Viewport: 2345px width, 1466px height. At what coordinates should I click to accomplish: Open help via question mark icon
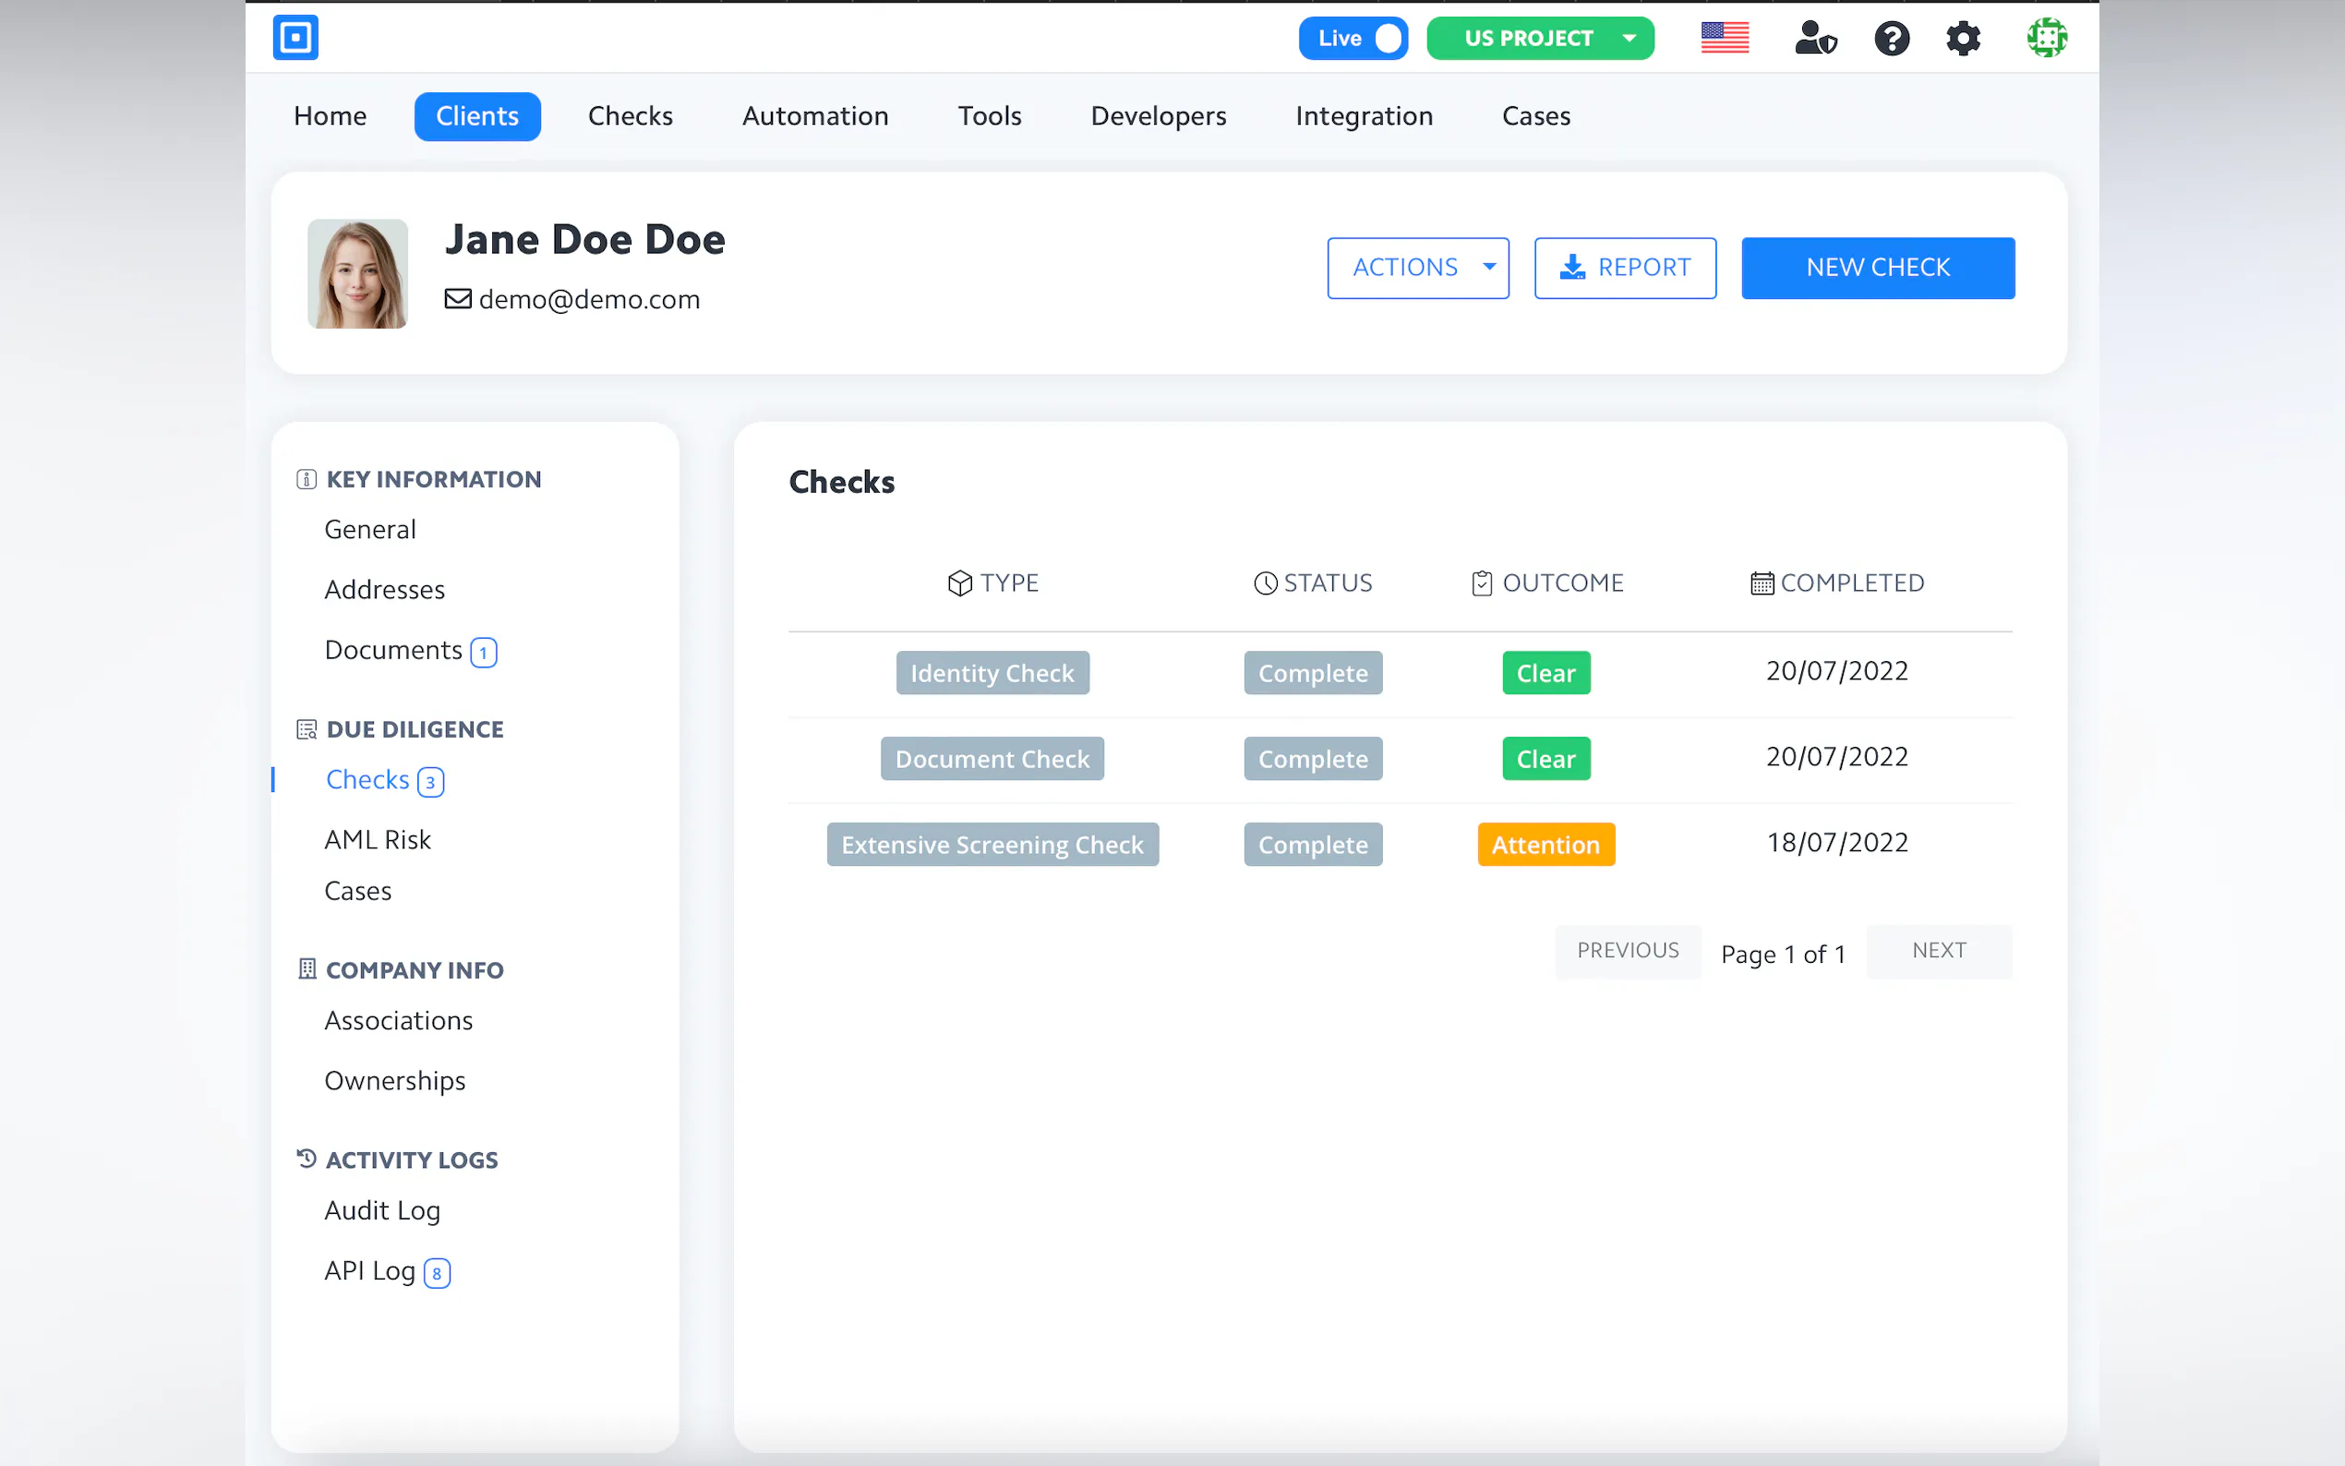[1892, 38]
